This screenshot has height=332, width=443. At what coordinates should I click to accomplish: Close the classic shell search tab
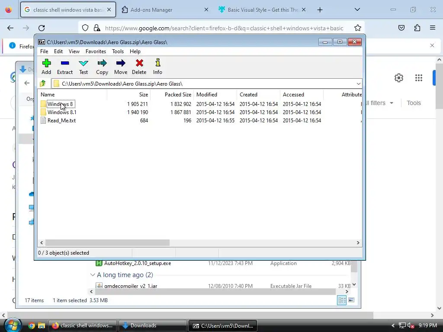tap(109, 10)
